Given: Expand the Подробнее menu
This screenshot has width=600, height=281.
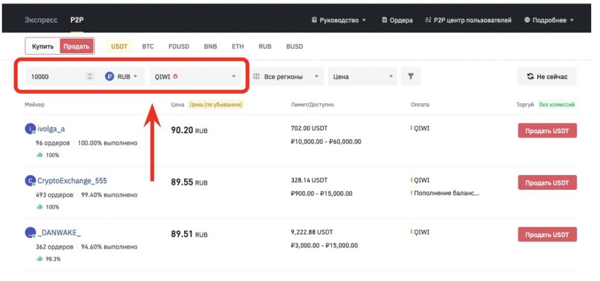Looking at the screenshot, I should tap(548, 20).
